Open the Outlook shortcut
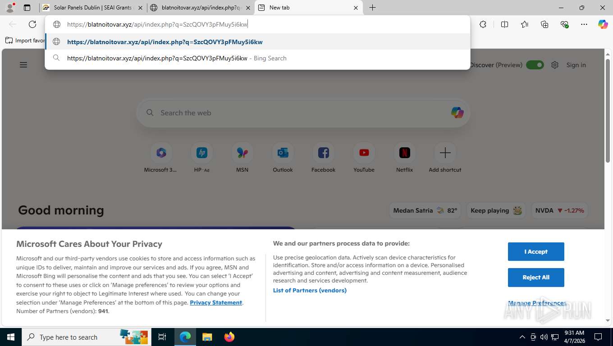 pos(283,153)
